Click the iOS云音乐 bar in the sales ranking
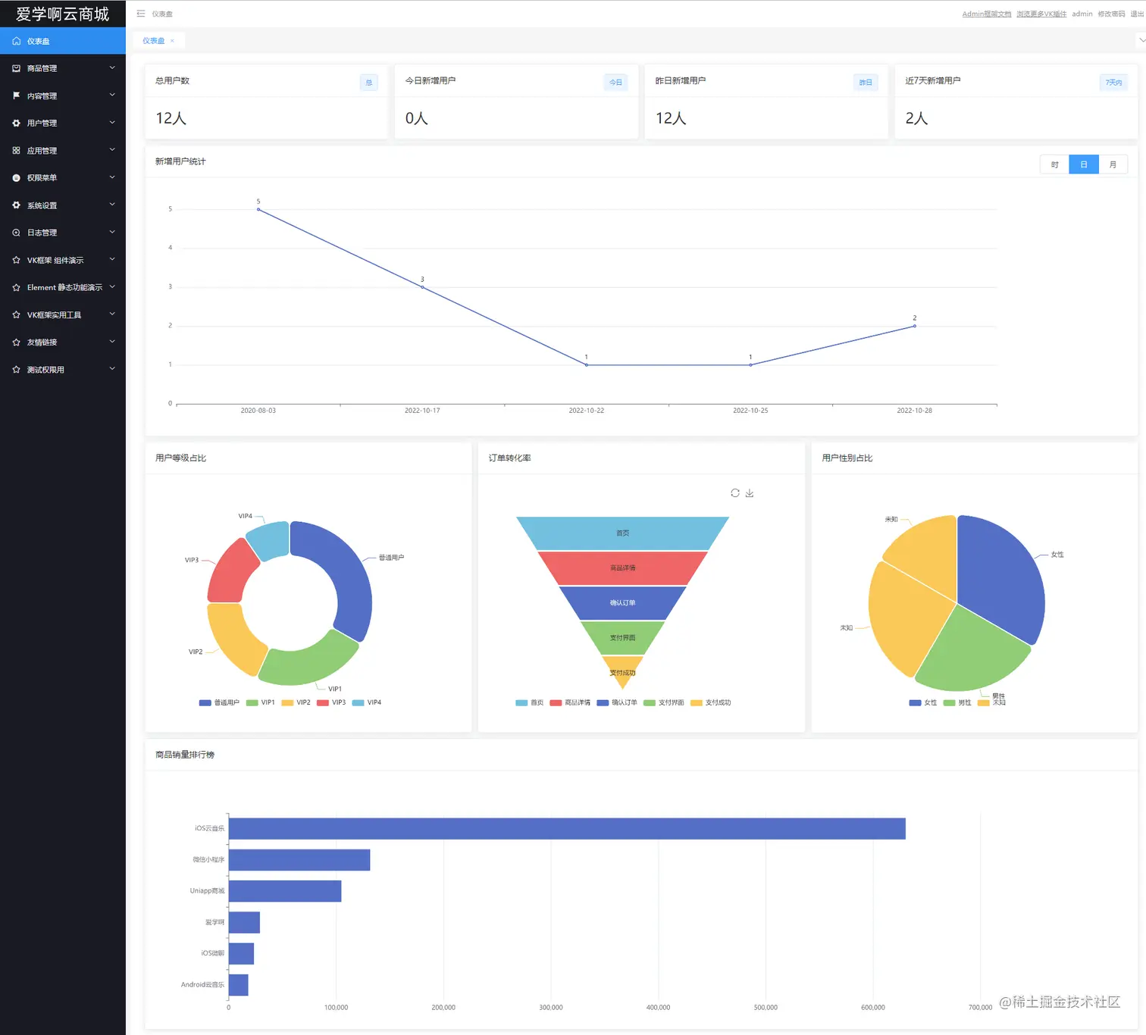The width and height of the screenshot is (1146, 1035). tap(567, 828)
